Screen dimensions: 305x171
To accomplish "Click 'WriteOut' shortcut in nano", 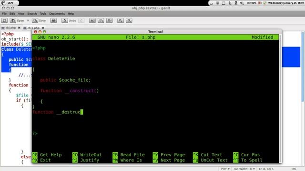I will [x=91, y=155].
